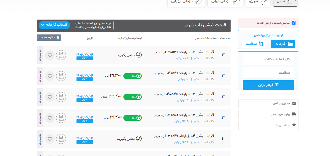Open the iron weight table link
This screenshot has width=330, height=156.
(268, 104)
